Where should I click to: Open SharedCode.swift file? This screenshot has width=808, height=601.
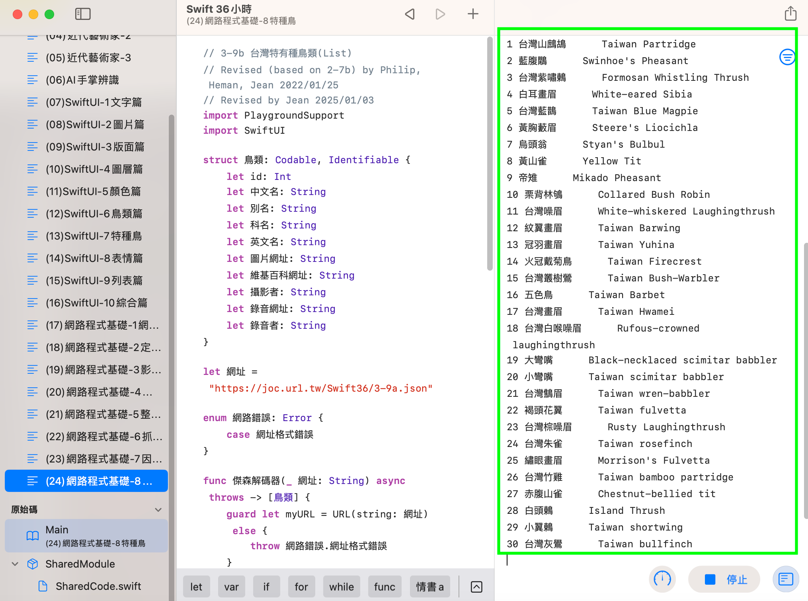click(98, 586)
